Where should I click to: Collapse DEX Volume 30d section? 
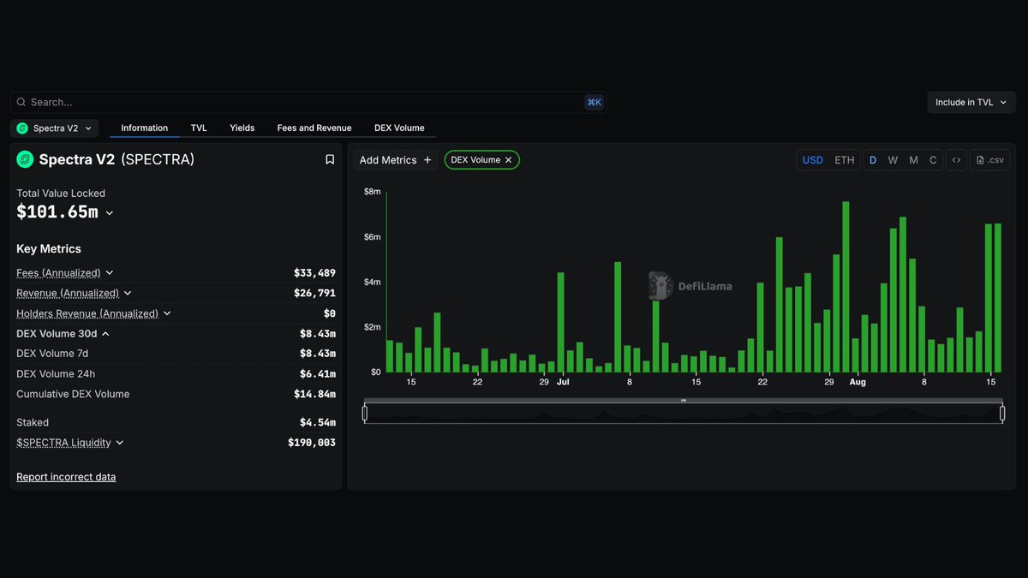[x=105, y=334]
